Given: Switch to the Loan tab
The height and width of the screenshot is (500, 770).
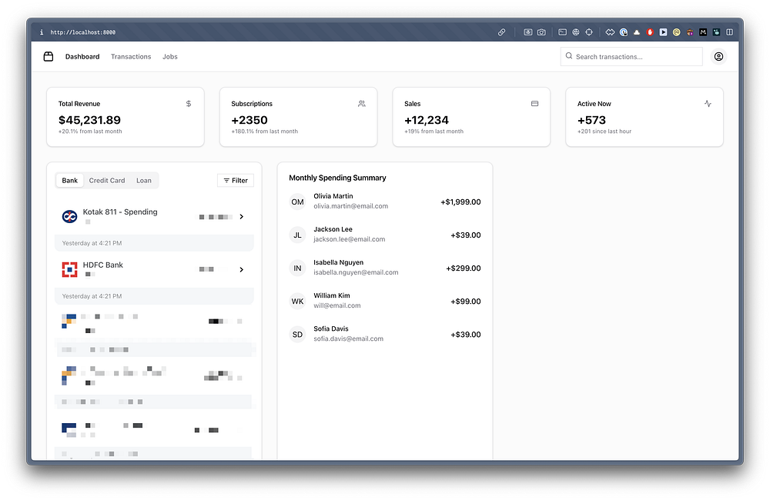Looking at the screenshot, I should click(144, 181).
